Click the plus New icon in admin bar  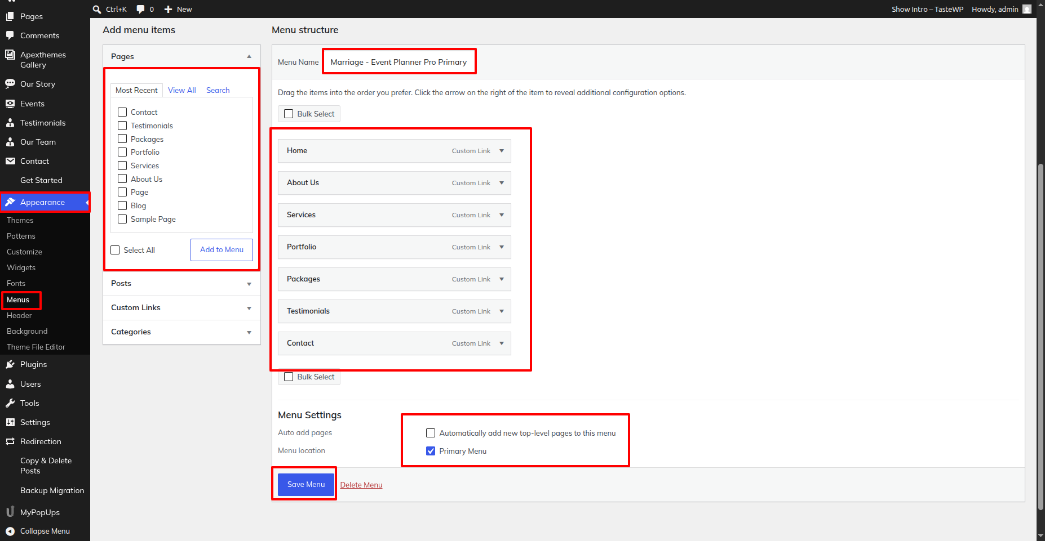(x=168, y=9)
